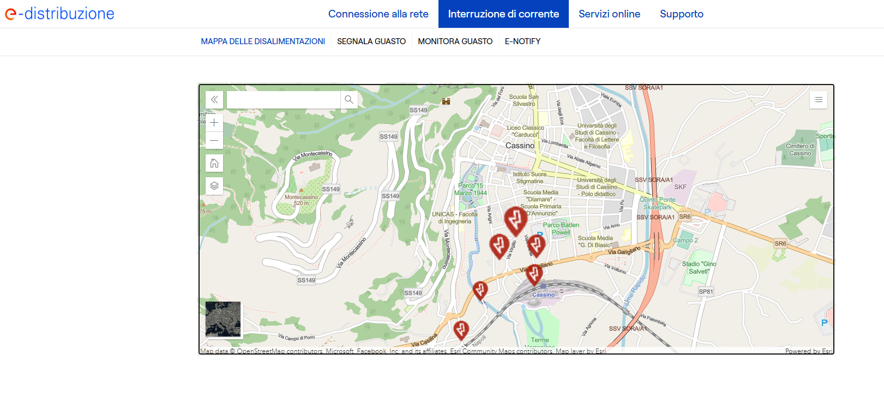Viewport: 884px width, 402px height.
Task: Select the outage marker on Via Casilina
Action: [x=461, y=329]
